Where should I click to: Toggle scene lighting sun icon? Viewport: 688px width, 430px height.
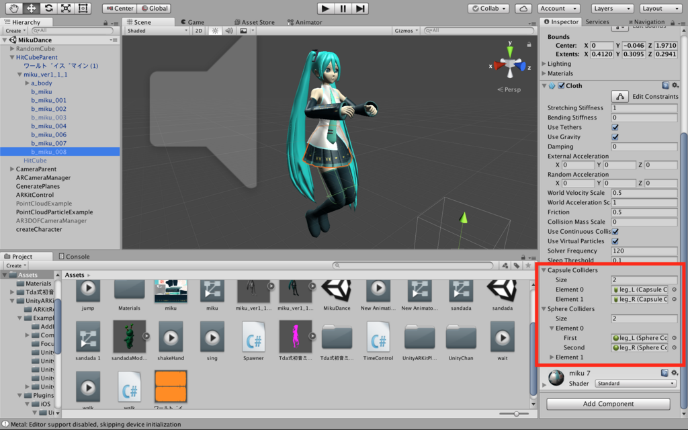[x=215, y=31]
